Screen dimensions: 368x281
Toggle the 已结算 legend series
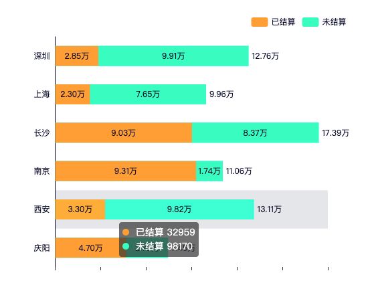click(x=273, y=22)
